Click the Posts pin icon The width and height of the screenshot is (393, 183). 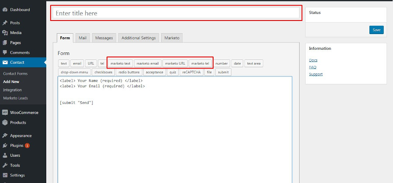click(5, 23)
